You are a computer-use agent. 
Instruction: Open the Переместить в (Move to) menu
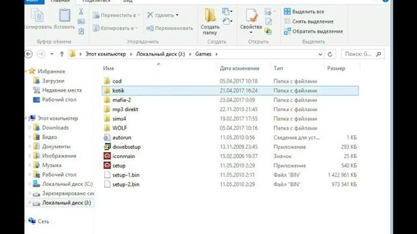(x=116, y=16)
